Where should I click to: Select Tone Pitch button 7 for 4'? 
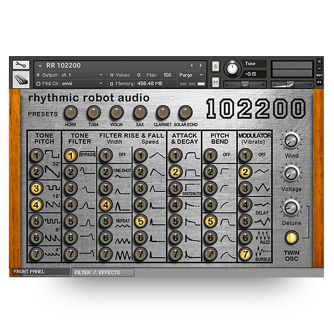click(x=36, y=254)
